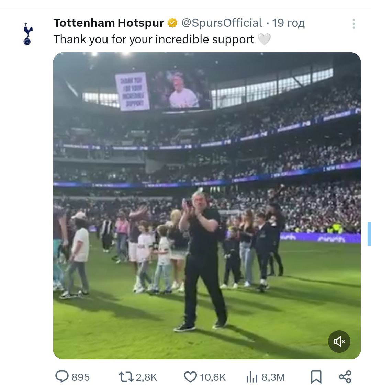
Task: Open the three-dot more options menu
Action: coord(353,24)
